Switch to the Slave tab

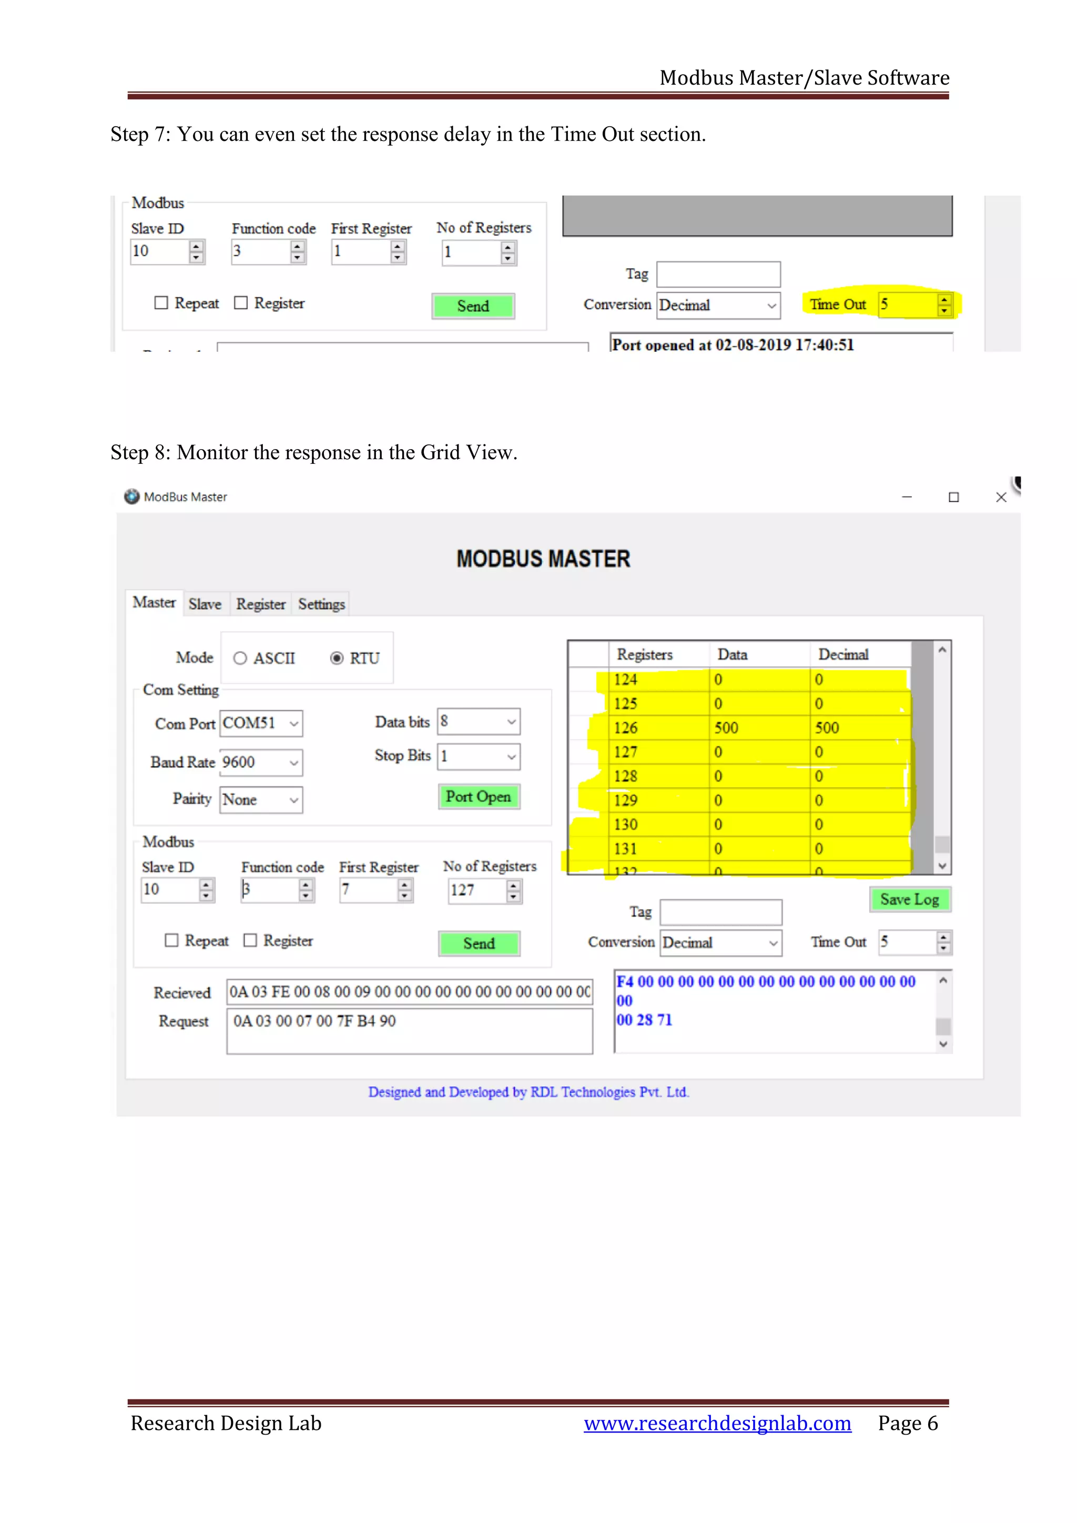click(x=205, y=604)
